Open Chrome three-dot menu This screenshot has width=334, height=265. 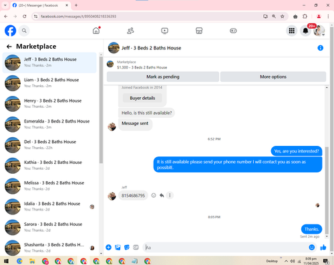coord(328,17)
